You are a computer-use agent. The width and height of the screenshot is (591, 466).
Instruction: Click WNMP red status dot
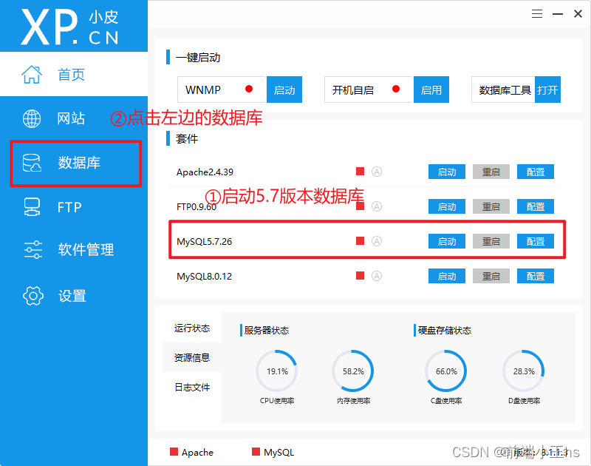click(249, 89)
